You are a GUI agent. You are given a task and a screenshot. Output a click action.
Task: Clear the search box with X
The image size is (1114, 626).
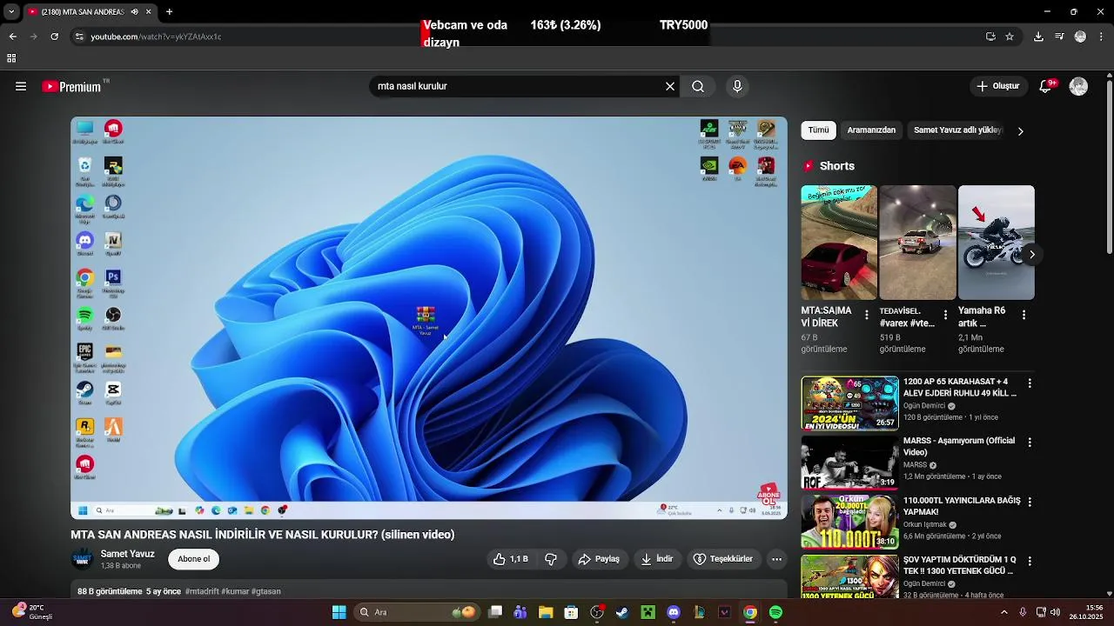670,86
